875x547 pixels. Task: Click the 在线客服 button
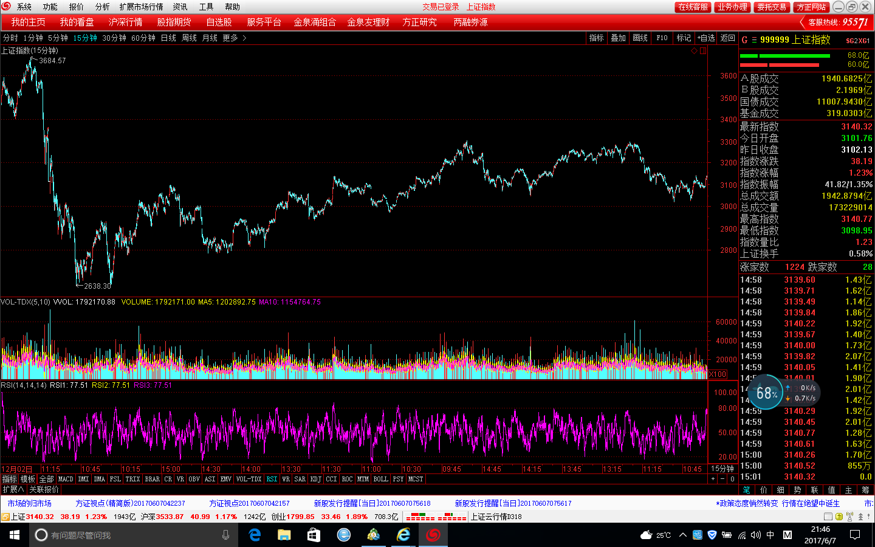(693, 7)
